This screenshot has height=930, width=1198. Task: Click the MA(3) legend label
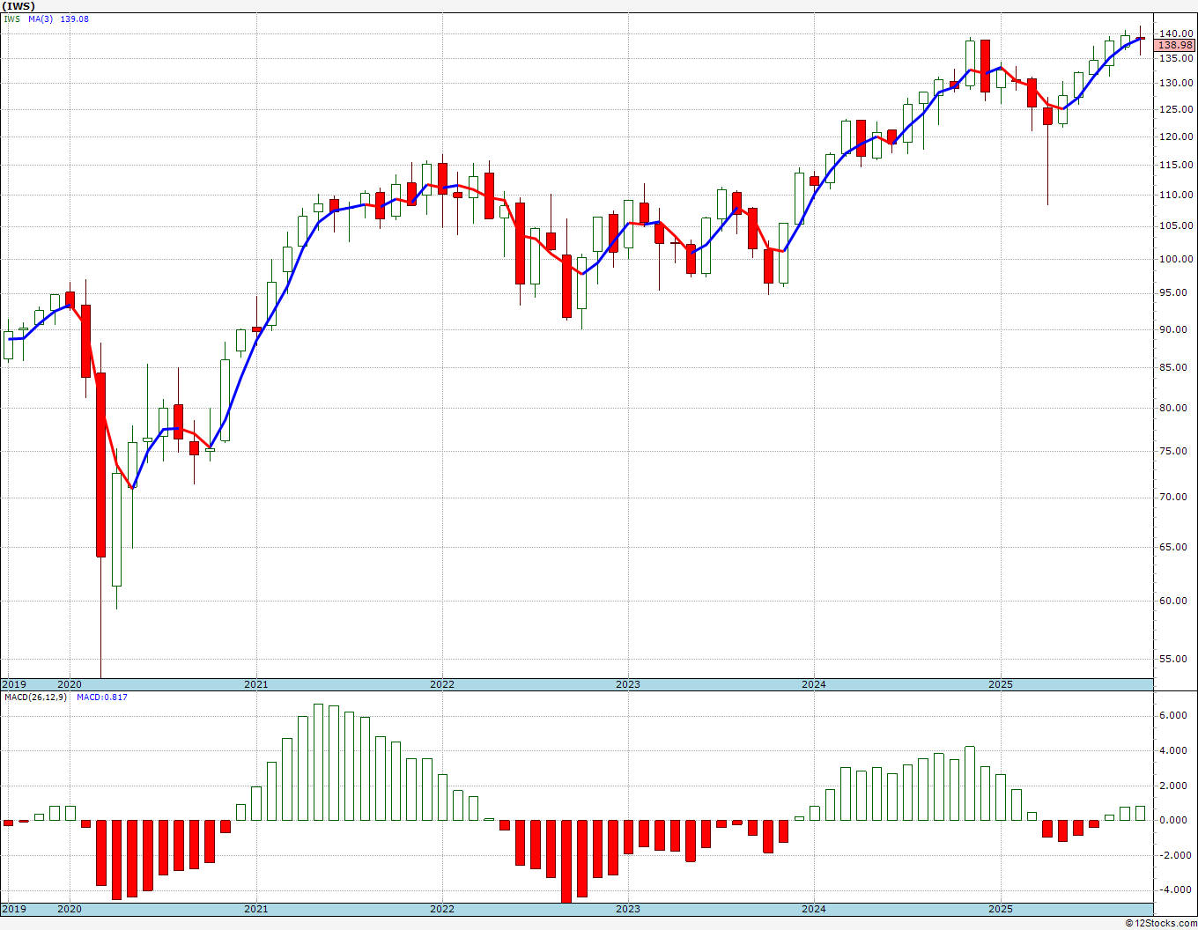pos(41,18)
